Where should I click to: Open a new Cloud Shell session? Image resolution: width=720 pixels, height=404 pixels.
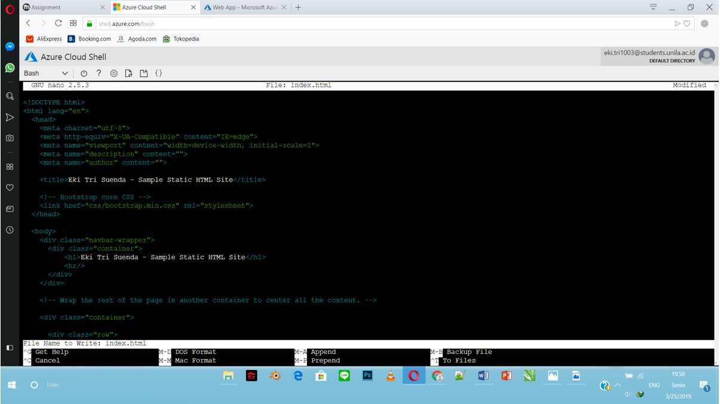pos(143,73)
